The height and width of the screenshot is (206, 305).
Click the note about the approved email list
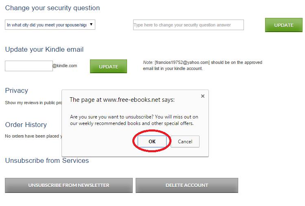click(202, 66)
